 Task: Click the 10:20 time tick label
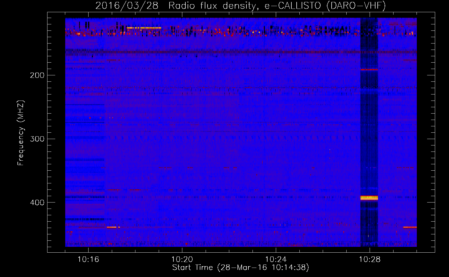click(x=182, y=260)
